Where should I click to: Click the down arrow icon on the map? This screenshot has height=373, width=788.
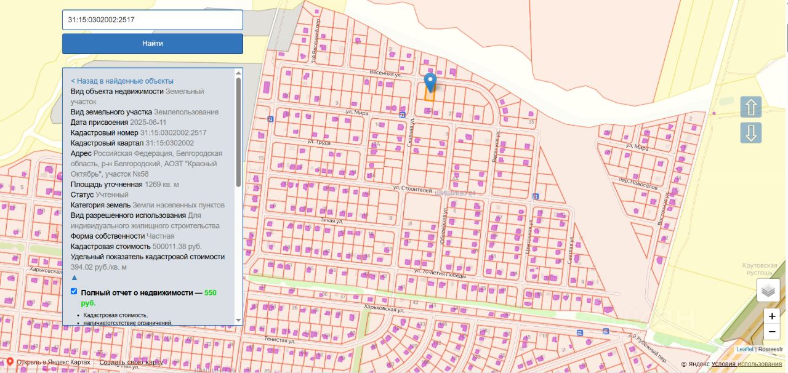click(751, 133)
